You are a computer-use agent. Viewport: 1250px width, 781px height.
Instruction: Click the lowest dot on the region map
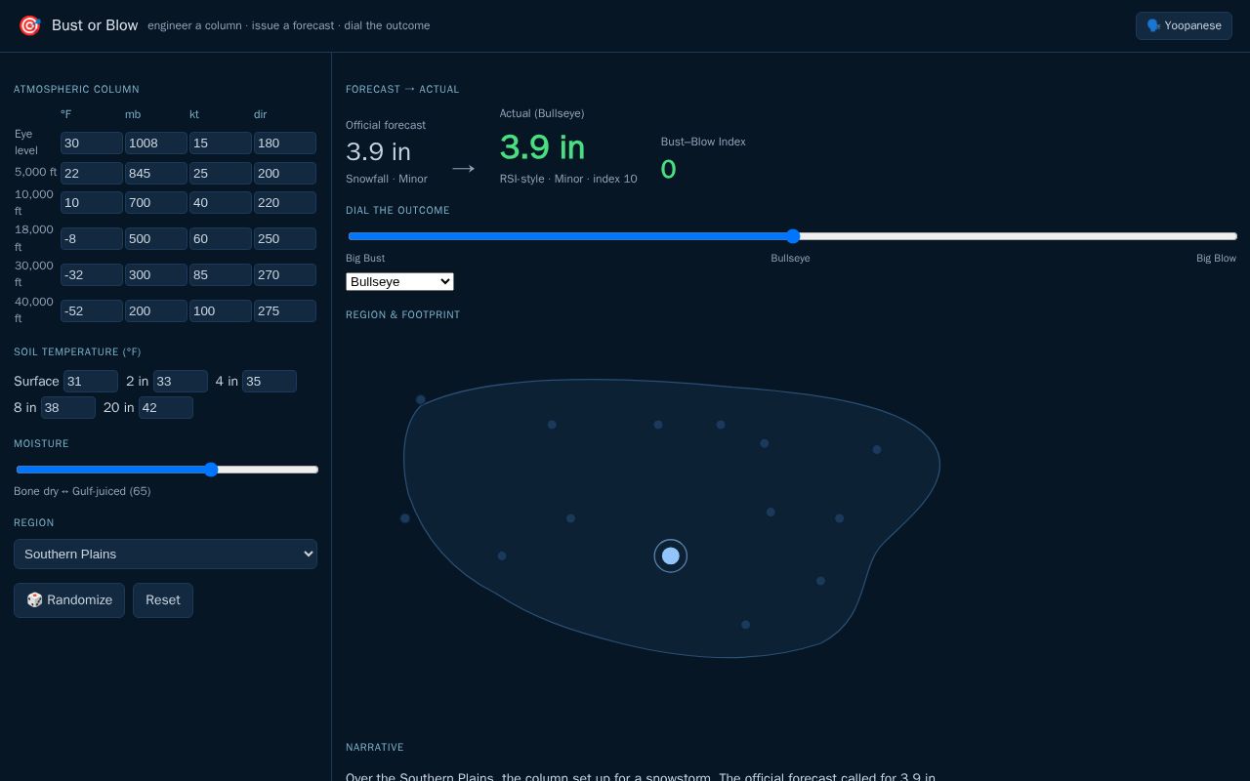(745, 625)
